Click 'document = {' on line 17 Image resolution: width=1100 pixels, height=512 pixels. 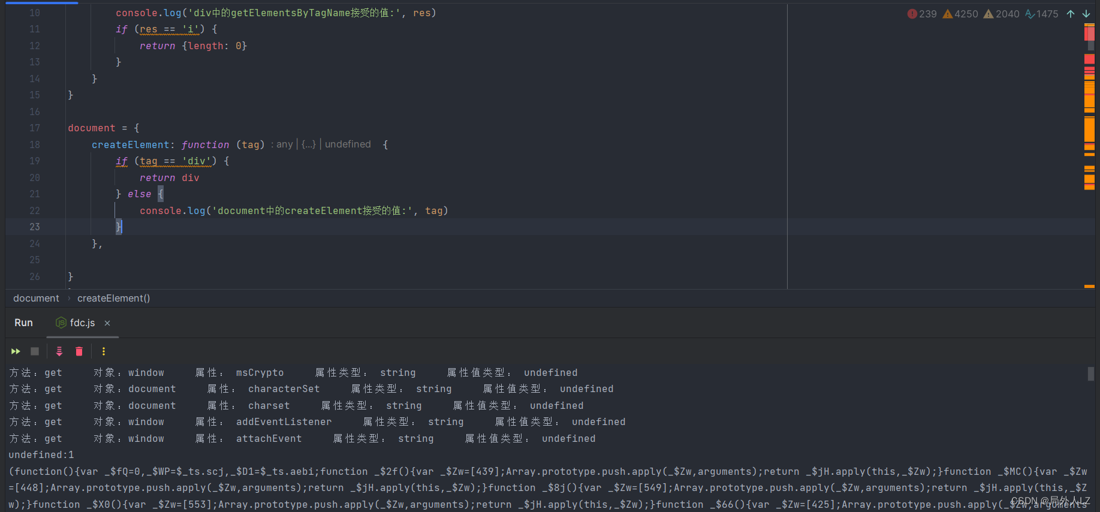coord(103,128)
